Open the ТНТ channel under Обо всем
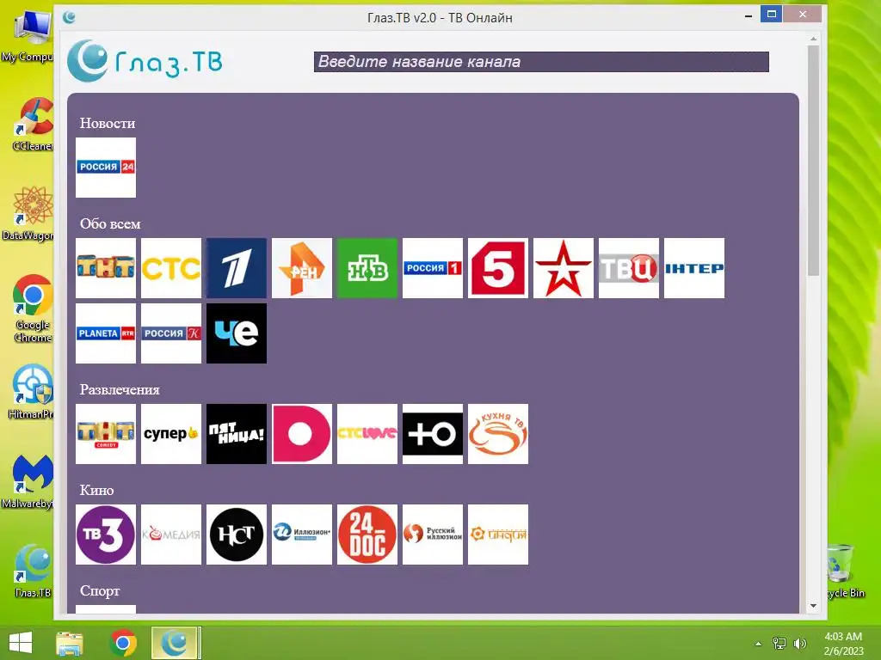 coord(106,268)
